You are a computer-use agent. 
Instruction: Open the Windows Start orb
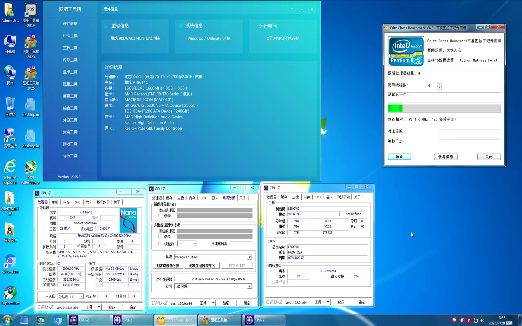(x=7, y=320)
